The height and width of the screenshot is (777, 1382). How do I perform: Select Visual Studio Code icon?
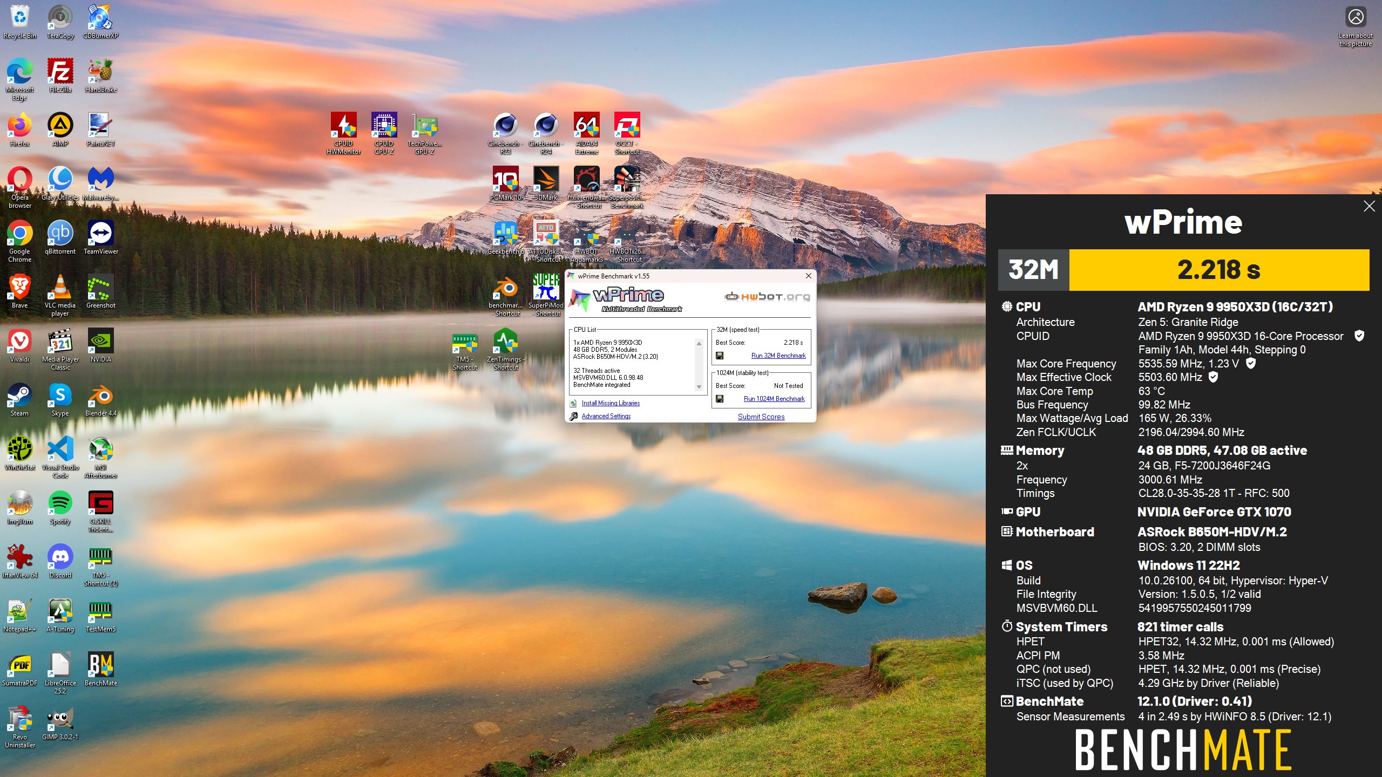(60, 457)
